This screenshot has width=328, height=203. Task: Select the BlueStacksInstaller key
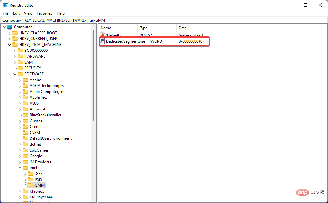click(46, 115)
